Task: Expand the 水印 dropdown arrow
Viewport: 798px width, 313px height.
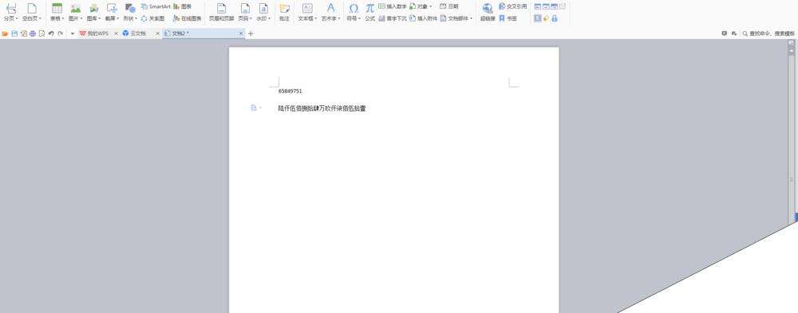Action: (270, 19)
